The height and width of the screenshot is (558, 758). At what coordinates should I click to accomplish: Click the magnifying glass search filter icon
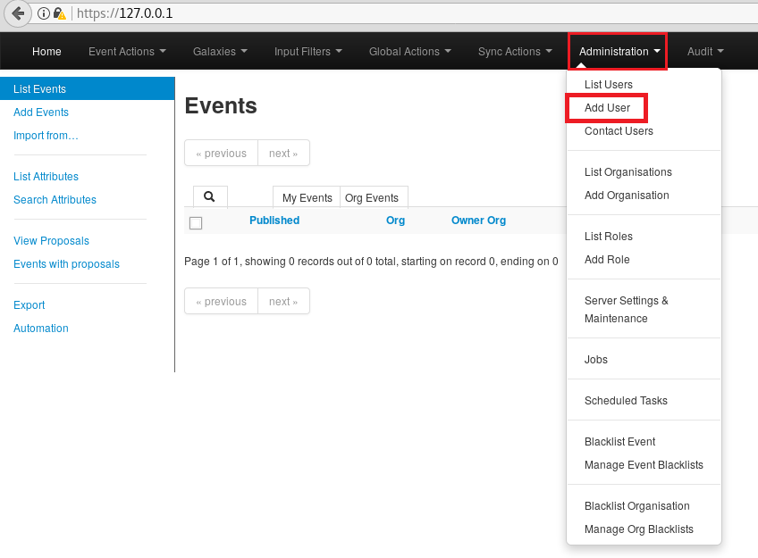click(209, 197)
